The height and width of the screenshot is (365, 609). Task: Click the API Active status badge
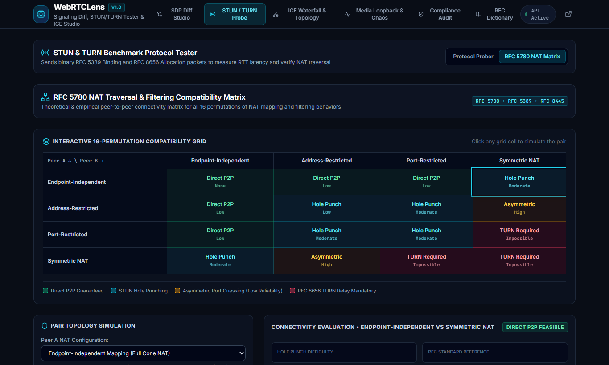538,14
